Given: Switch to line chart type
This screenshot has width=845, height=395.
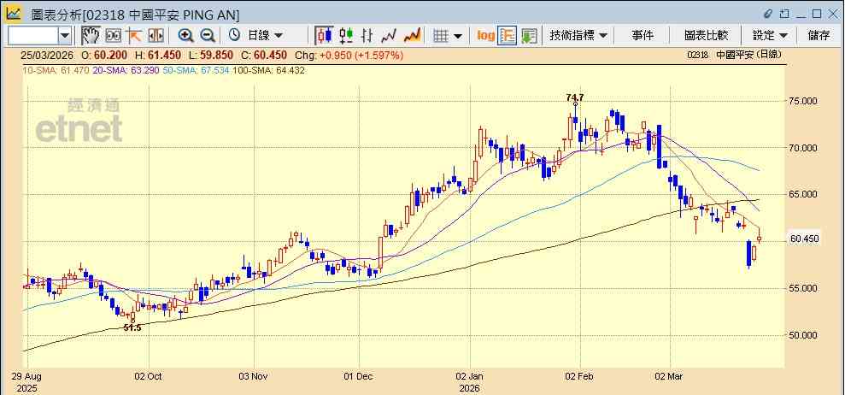Looking at the screenshot, I should (x=389, y=36).
